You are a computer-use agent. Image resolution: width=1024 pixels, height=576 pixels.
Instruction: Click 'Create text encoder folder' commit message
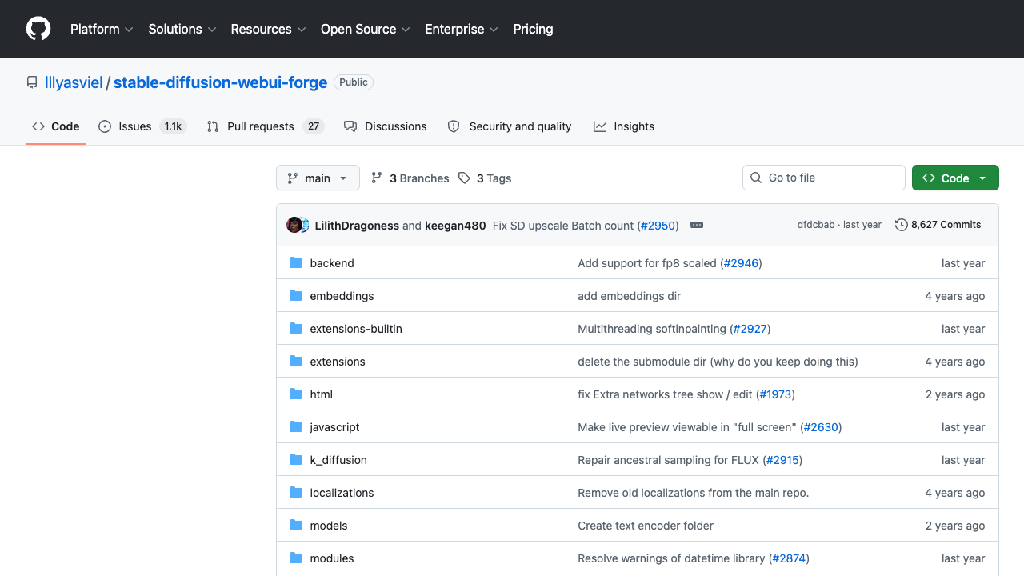click(646, 526)
